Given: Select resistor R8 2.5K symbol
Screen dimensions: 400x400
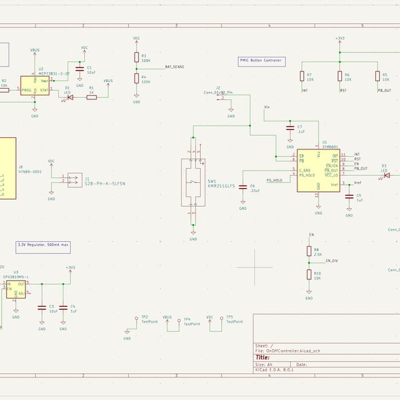Looking at the screenshot, I should pos(309,251).
